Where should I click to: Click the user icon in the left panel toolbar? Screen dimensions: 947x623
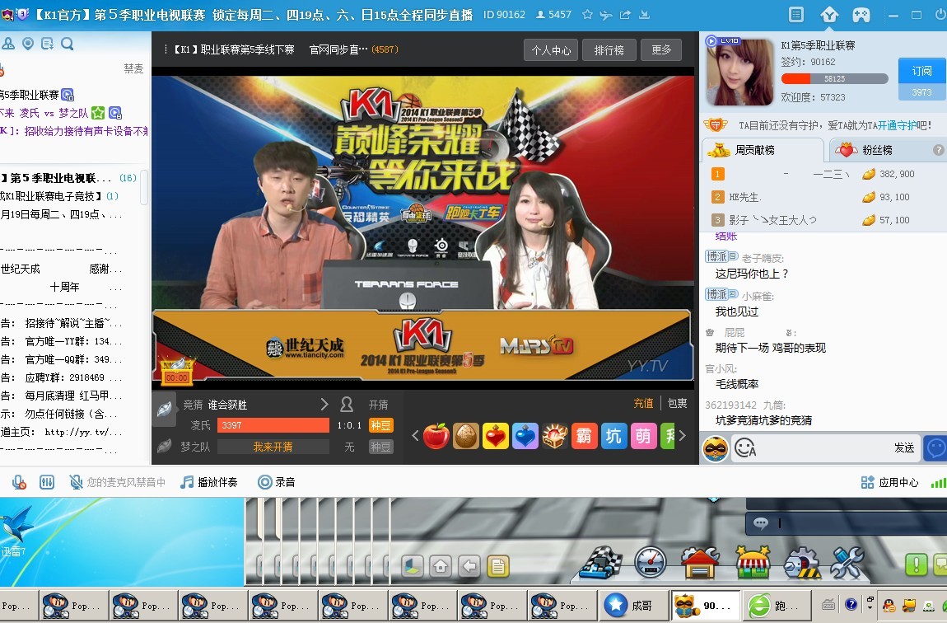8,44
